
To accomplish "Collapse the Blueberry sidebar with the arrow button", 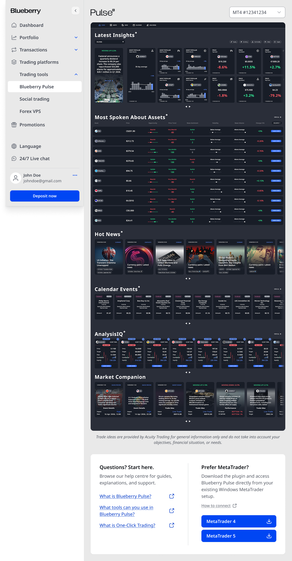I will point(76,11).
